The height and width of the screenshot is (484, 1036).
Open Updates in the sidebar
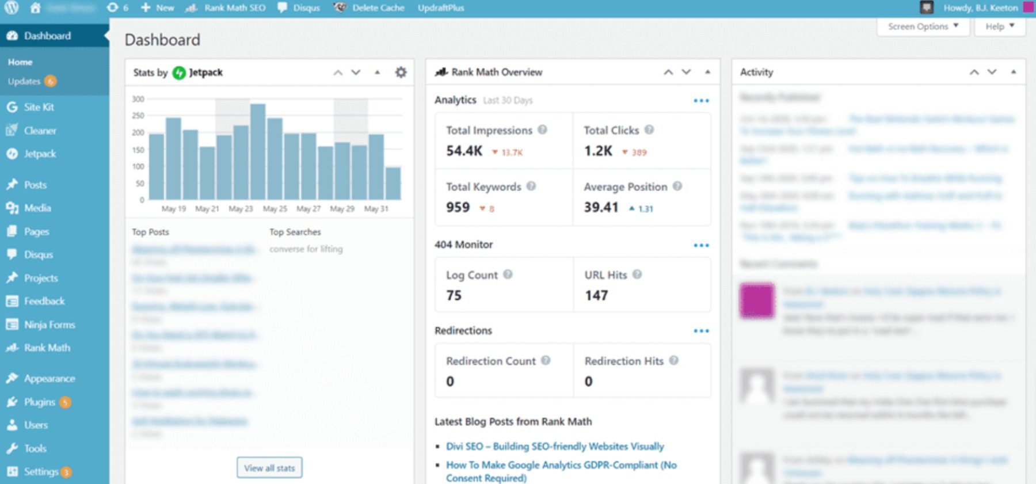click(x=32, y=81)
